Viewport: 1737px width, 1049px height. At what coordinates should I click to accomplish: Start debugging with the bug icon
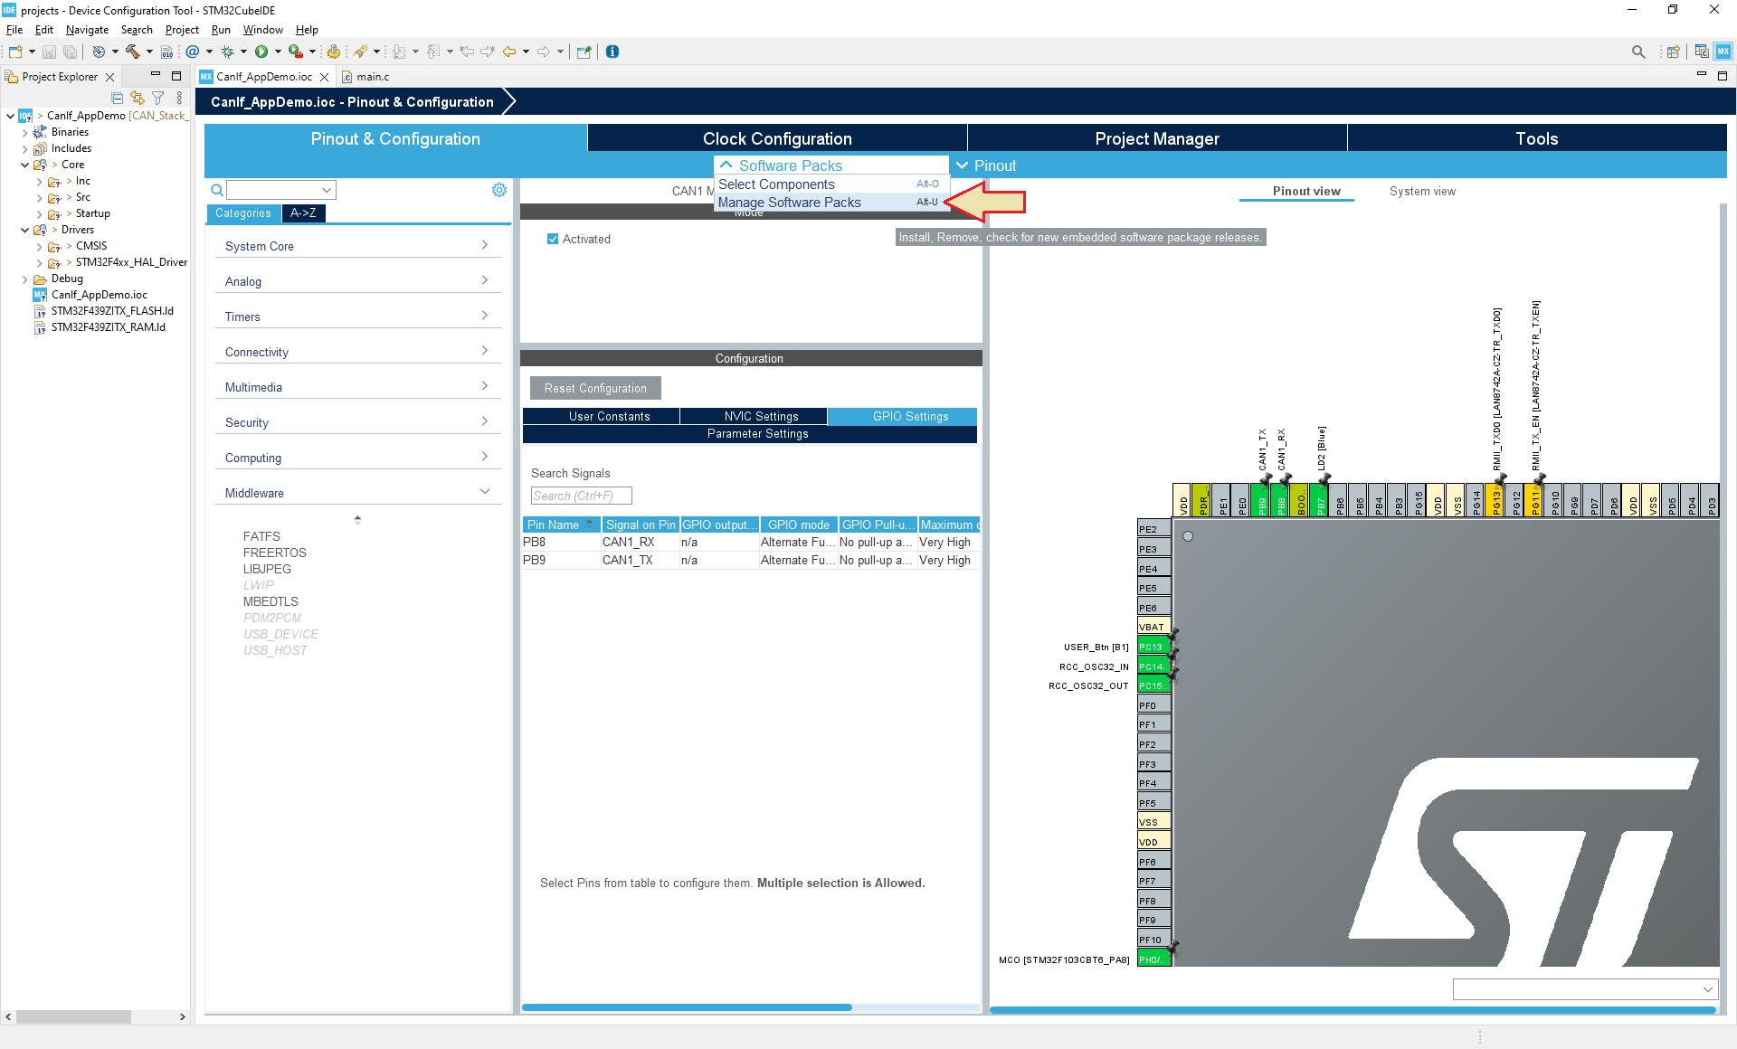point(228,52)
